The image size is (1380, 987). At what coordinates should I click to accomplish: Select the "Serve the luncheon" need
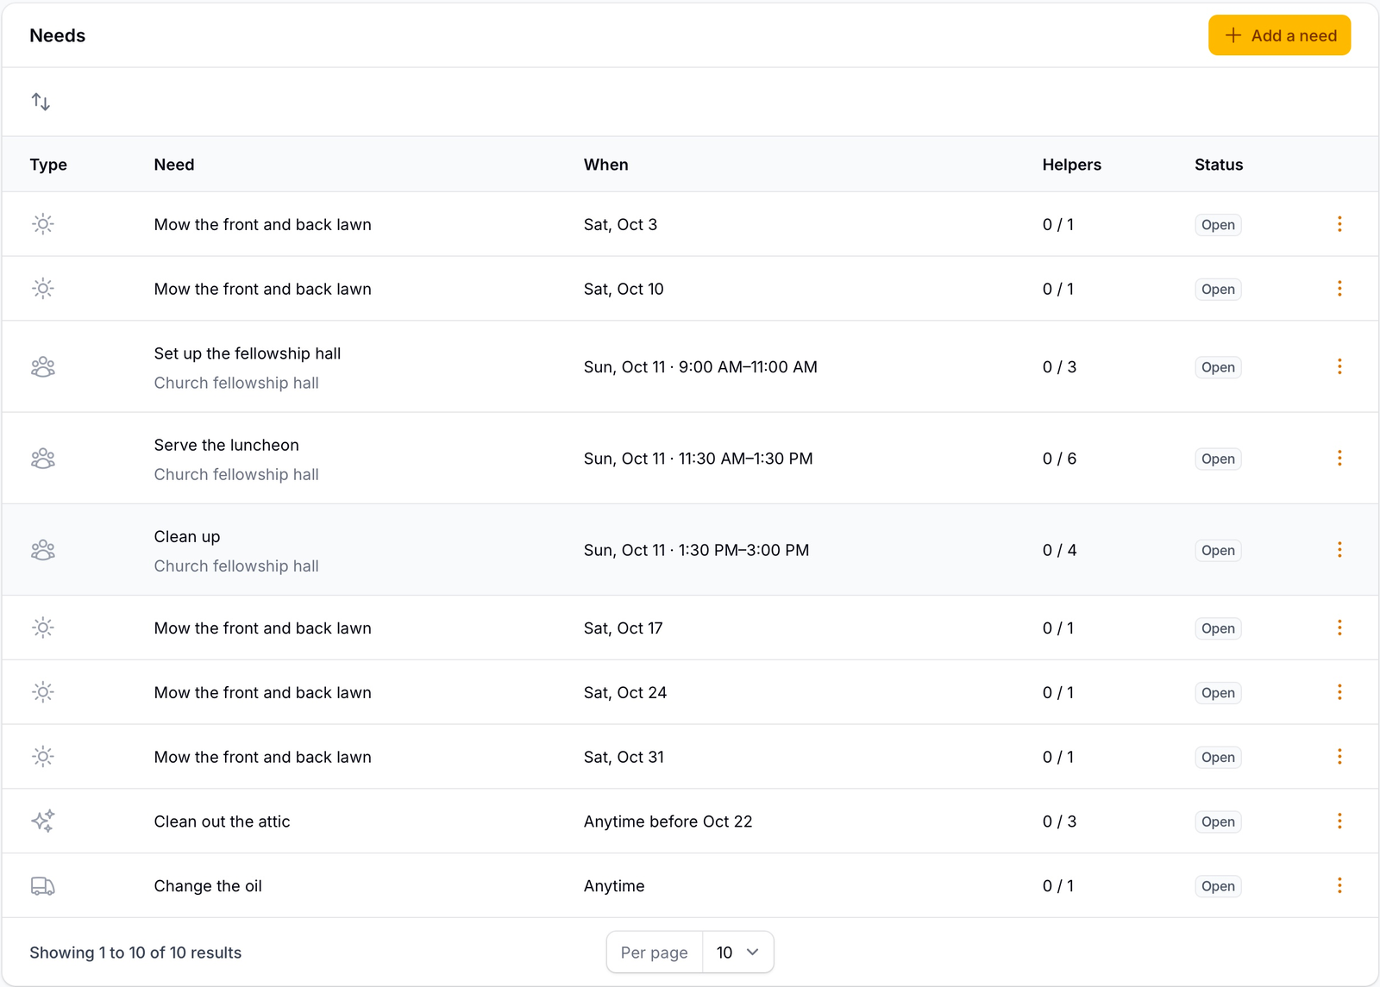(227, 445)
